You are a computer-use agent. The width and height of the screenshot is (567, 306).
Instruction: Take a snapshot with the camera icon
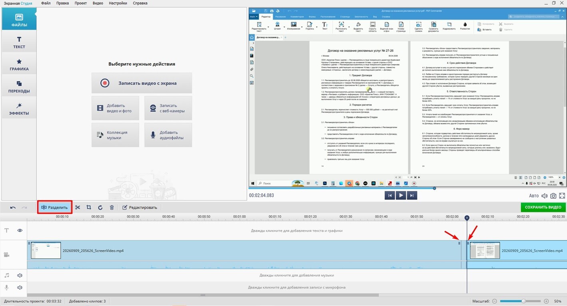(x=553, y=196)
